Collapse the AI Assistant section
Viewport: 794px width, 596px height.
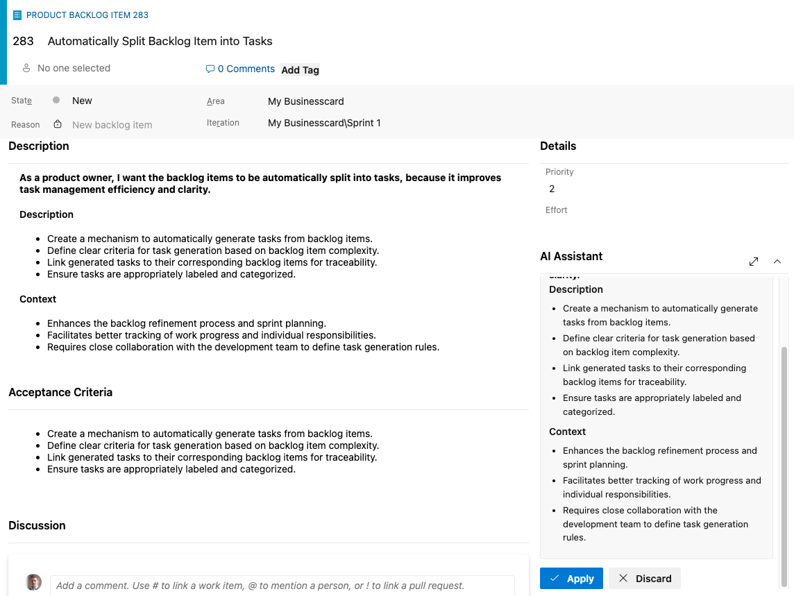pos(777,262)
